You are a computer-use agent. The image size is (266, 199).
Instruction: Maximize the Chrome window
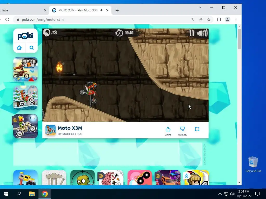coord(224,8)
